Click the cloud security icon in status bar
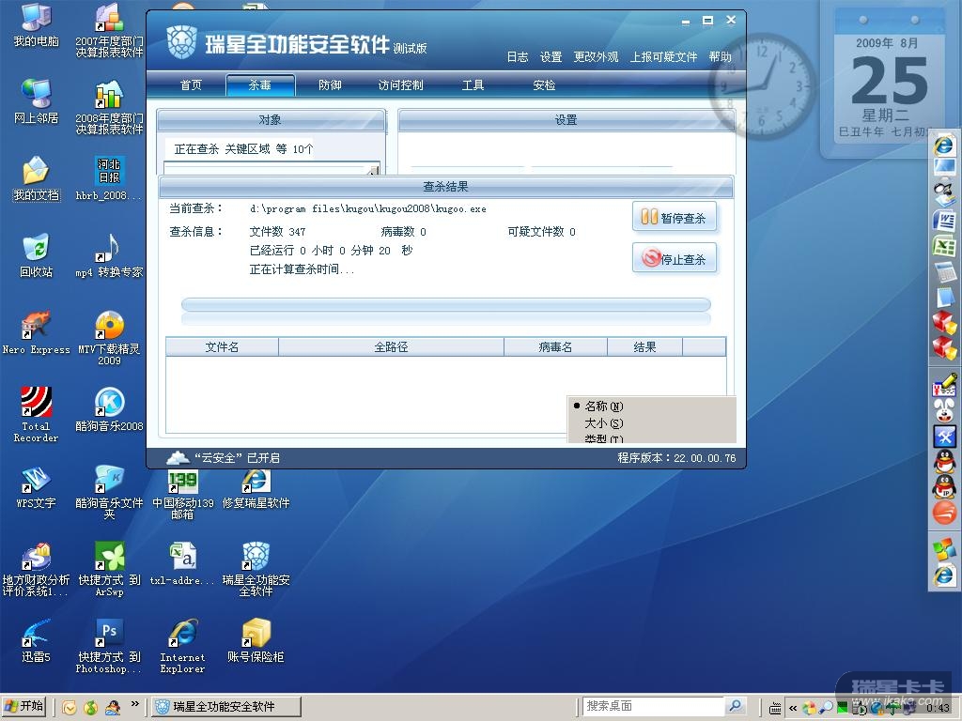This screenshot has width=962, height=721. (x=178, y=457)
